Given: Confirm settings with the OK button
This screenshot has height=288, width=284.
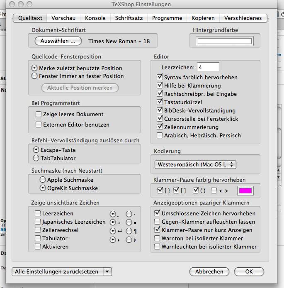Looking at the screenshot, I should (249, 271).
